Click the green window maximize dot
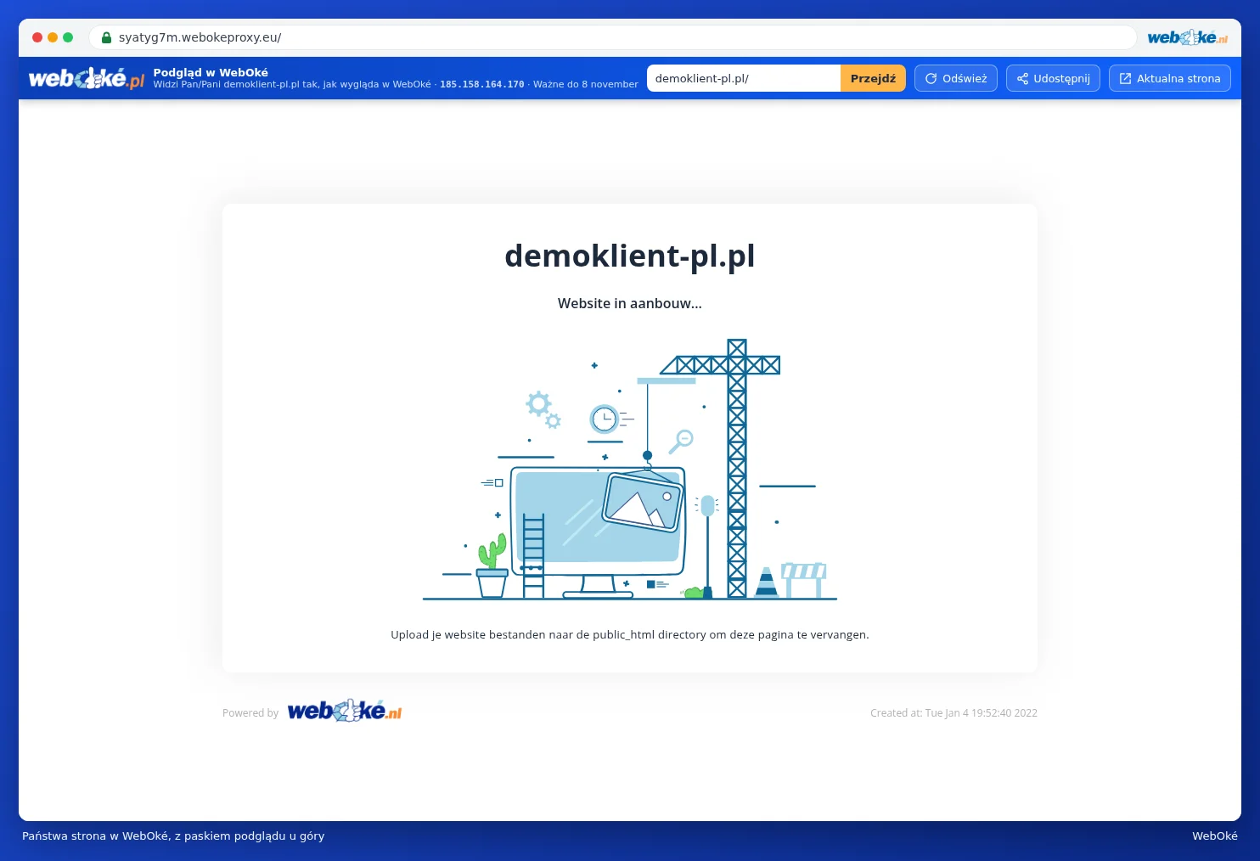 pos(68,37)
